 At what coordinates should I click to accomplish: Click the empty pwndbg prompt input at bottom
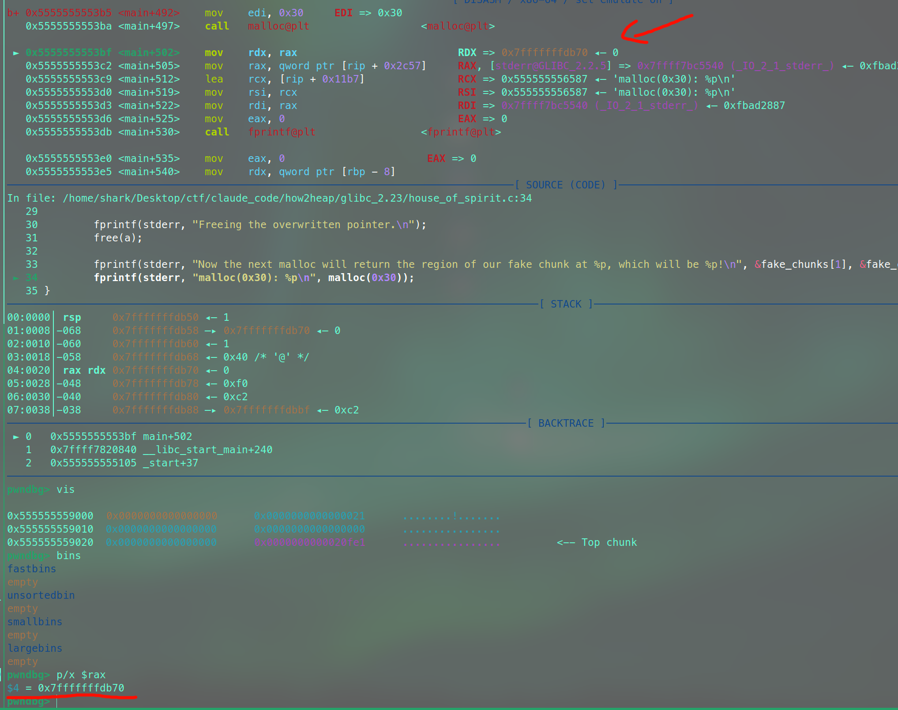[x=57, y=701]
